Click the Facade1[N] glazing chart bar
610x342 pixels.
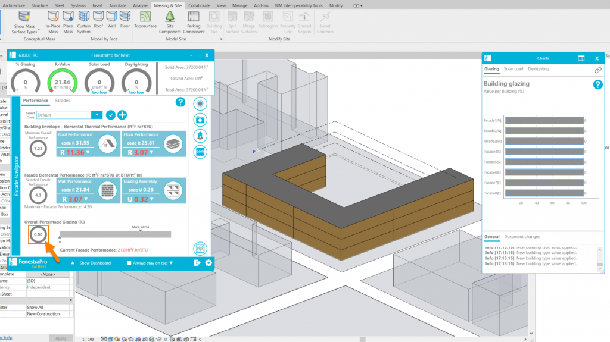click(544, 121)
